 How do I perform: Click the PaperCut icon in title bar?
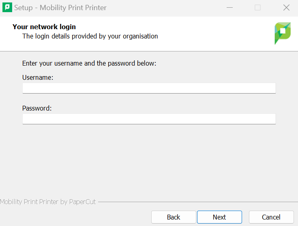7,8
